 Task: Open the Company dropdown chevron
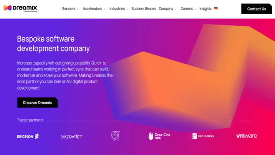pyautogui.click(x=175, y=9)
